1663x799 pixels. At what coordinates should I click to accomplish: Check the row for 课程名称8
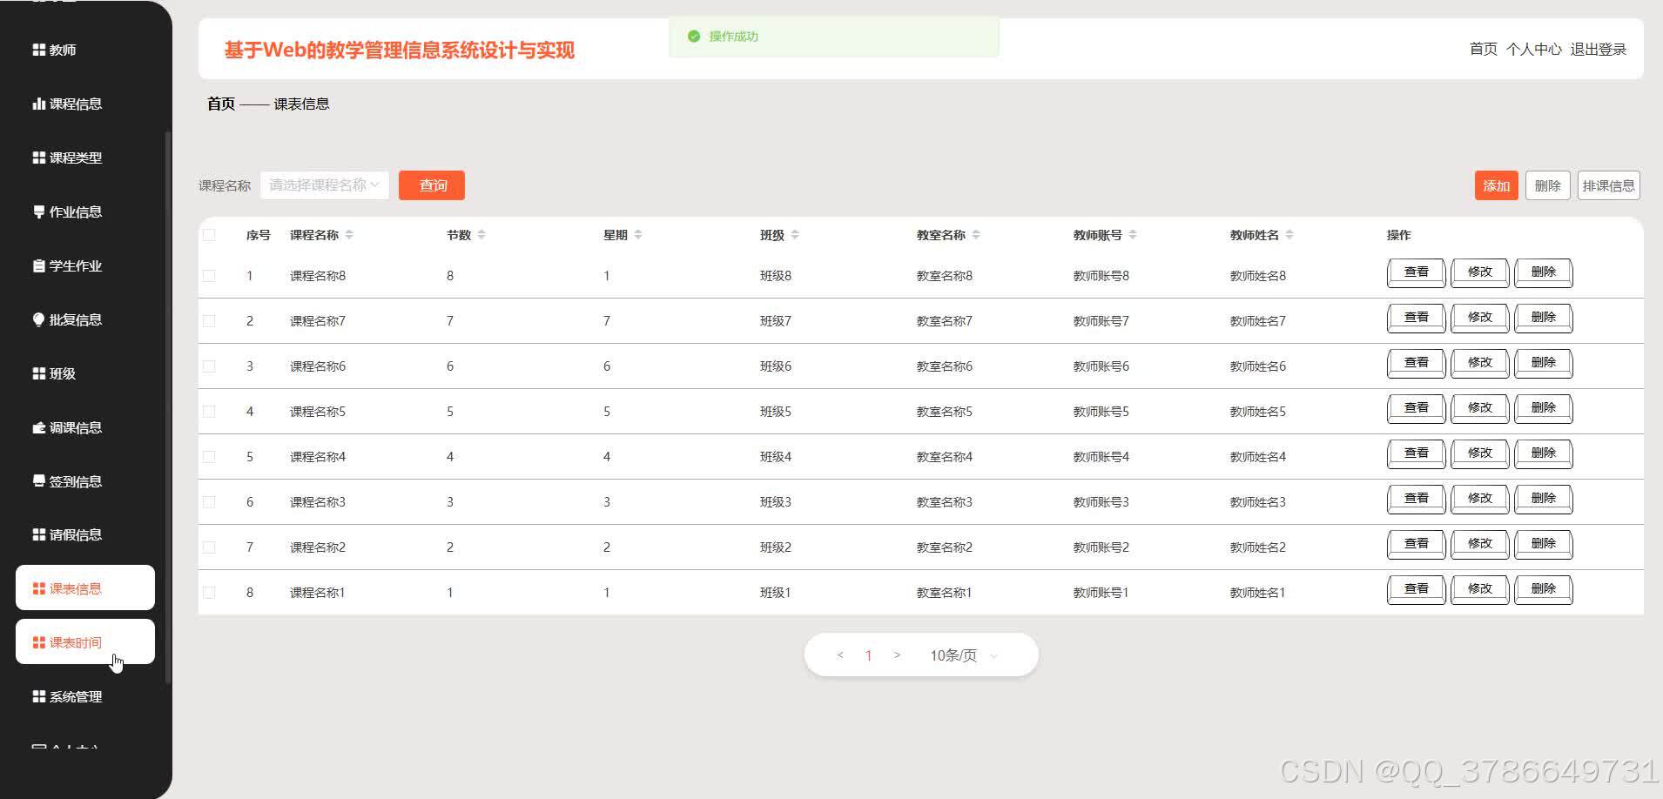click(x=209, y=276)
